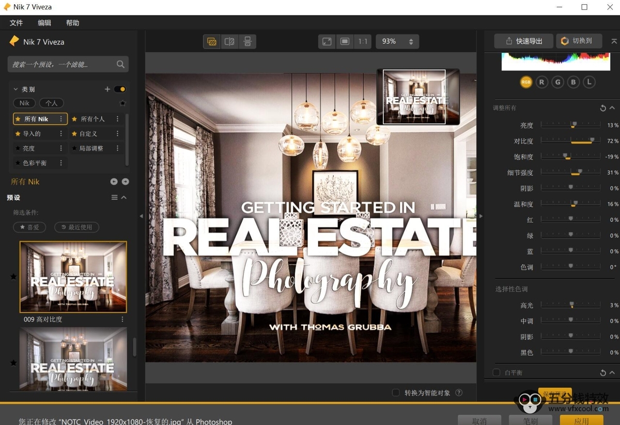620x425 pixels.
Task: Open help for 转换为智能对象
Action: pyautogui.click(x=458, y=393)
